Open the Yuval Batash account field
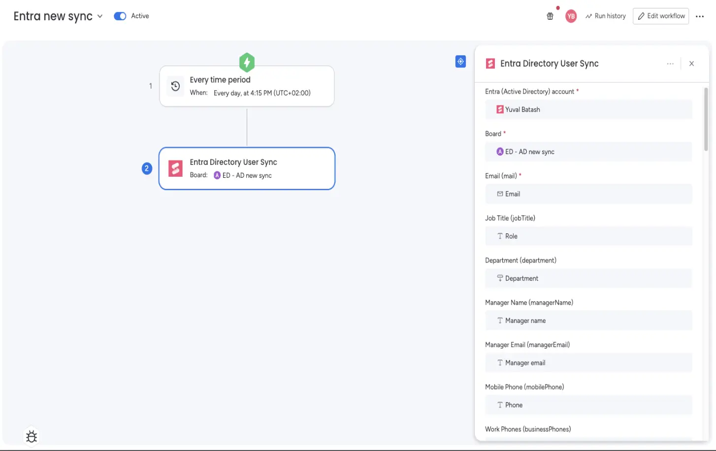The image size is (716, 451). click(588, 109)
